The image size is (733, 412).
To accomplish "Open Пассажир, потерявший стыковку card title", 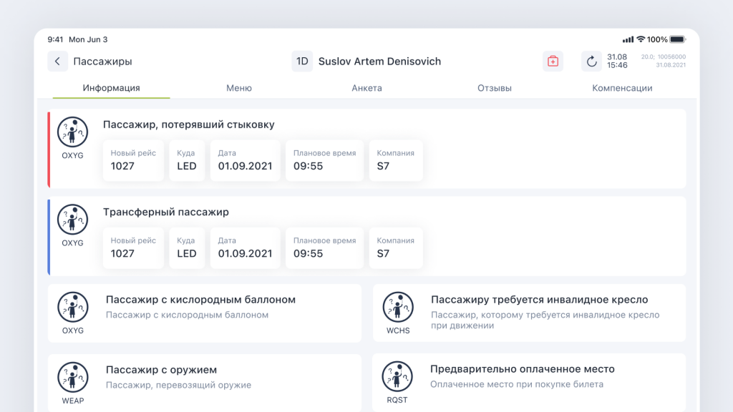I will point(188,124).
